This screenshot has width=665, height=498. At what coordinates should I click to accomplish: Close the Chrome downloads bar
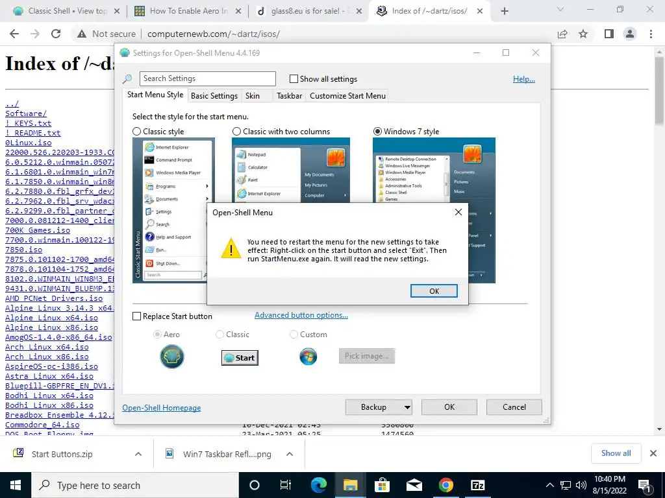pos(653,453)
